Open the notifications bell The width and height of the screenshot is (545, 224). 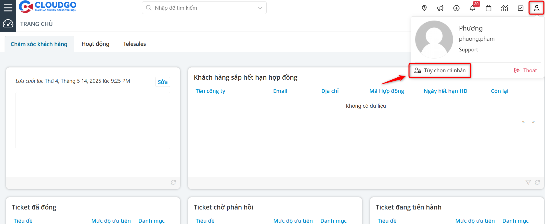(472, 8)
